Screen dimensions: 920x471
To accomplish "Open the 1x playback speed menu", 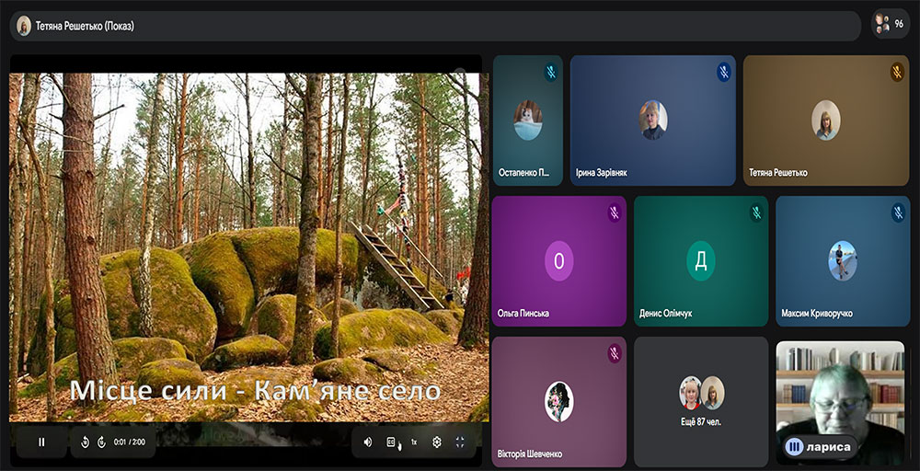I will pos(414,442).
